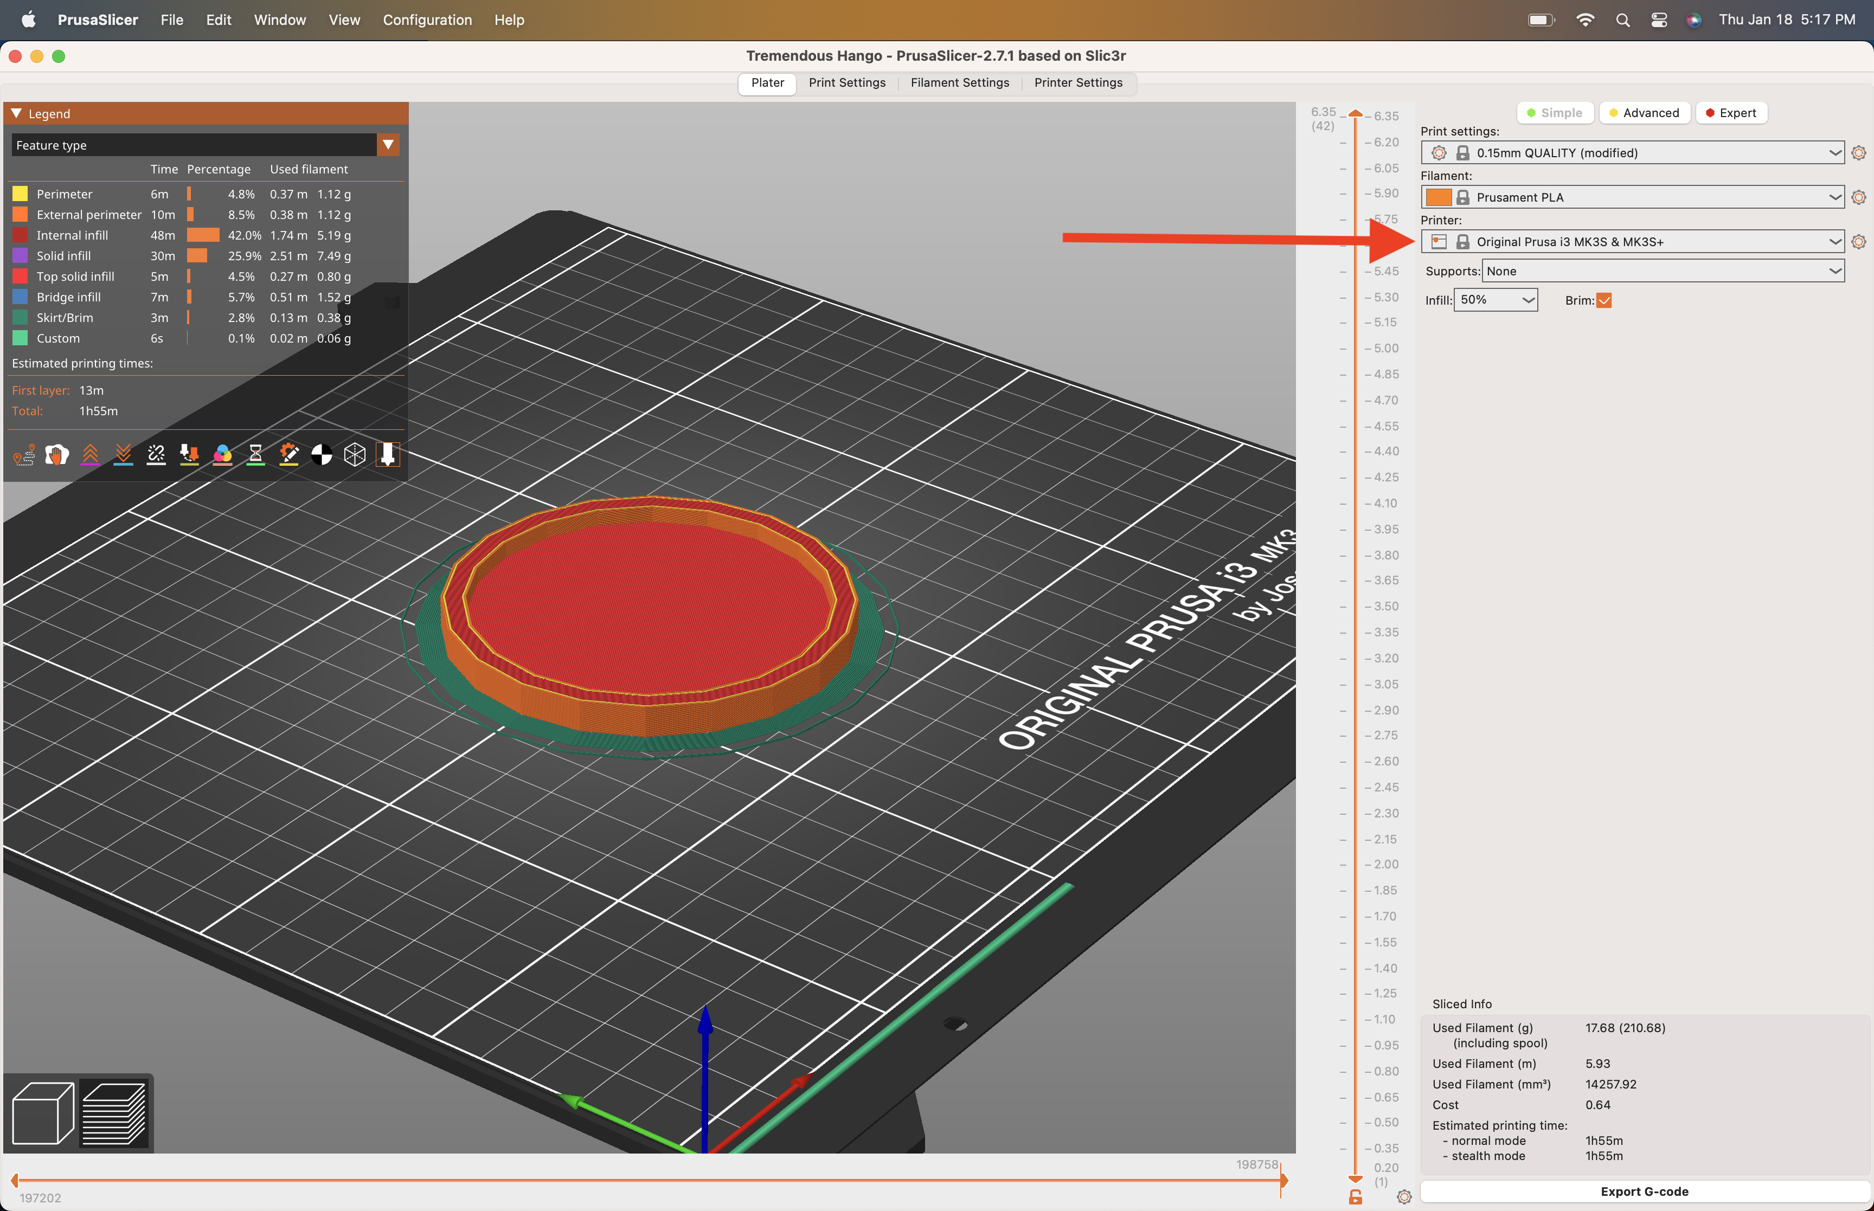Open the Window menu

[x=280, y=20]
